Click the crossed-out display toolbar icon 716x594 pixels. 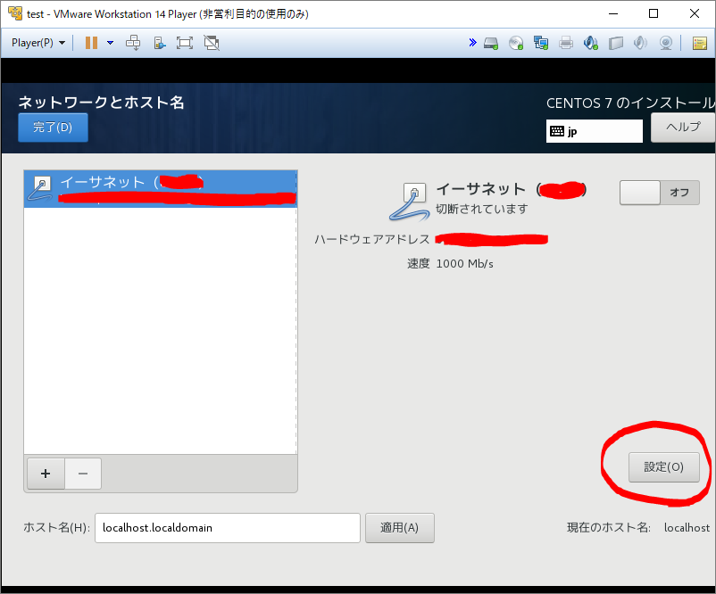pos(212,43)
